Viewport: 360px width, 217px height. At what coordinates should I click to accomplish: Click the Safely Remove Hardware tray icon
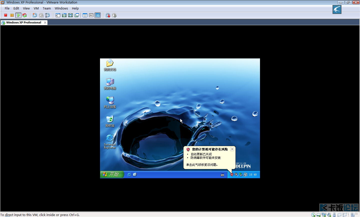(x=241, y=175)
